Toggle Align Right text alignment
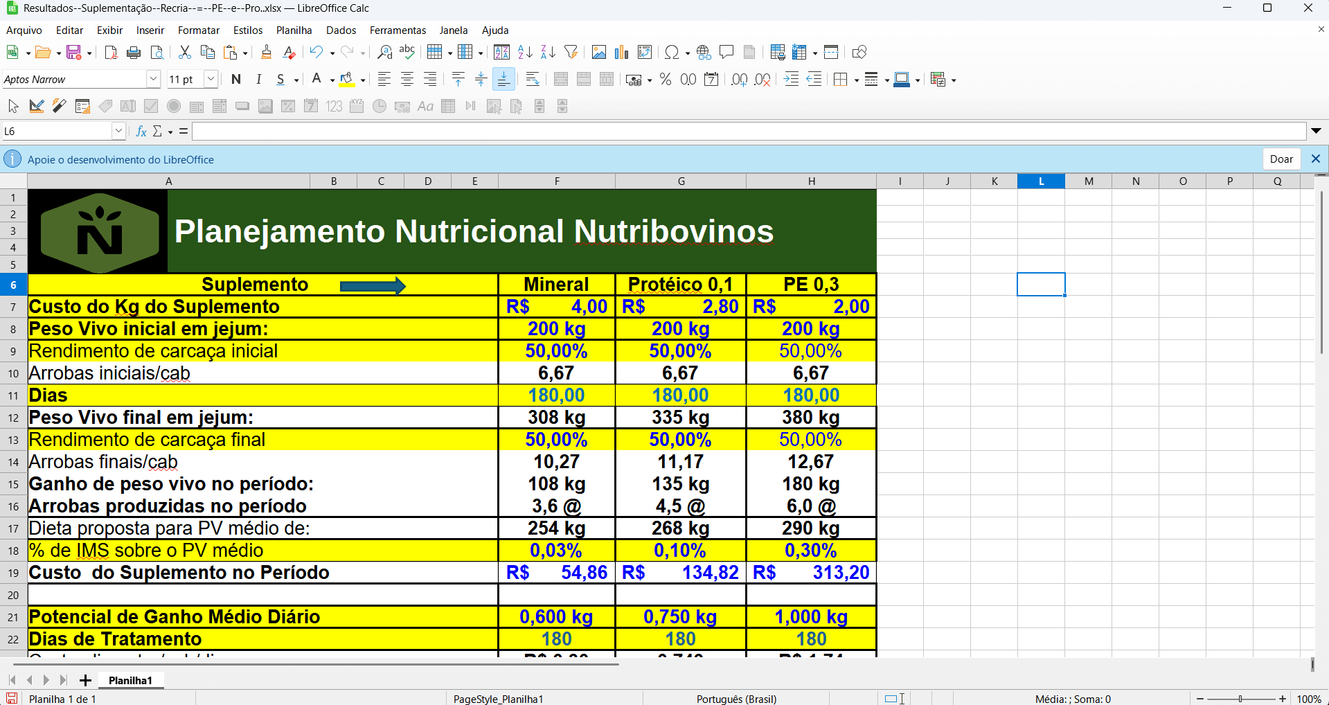 click(430, 80)
